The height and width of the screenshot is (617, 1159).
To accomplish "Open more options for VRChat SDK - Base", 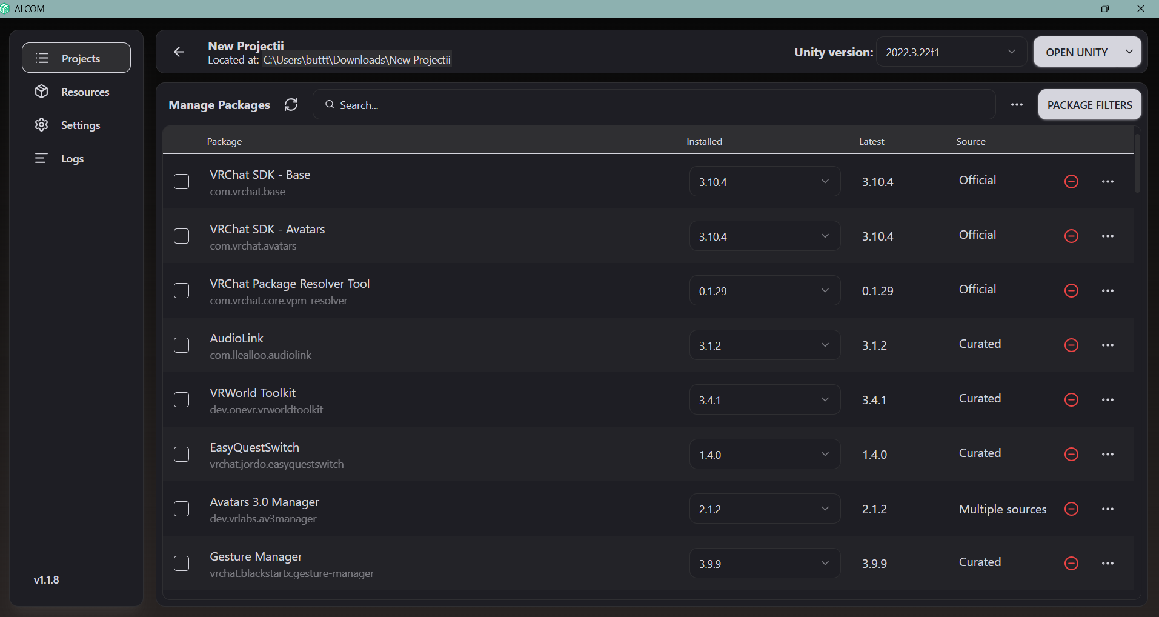I will [1108, 181].
